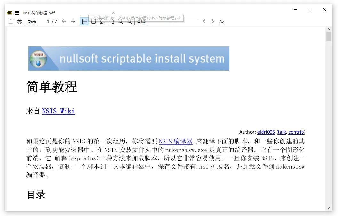The height and width of the screenshot is (216, 338).
Task: Click the 目录 heading
Action: coord(36,195)
